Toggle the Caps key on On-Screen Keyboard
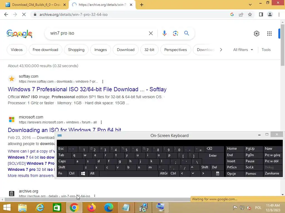Screen dimensions: 285x213 (x=66, y=161)
